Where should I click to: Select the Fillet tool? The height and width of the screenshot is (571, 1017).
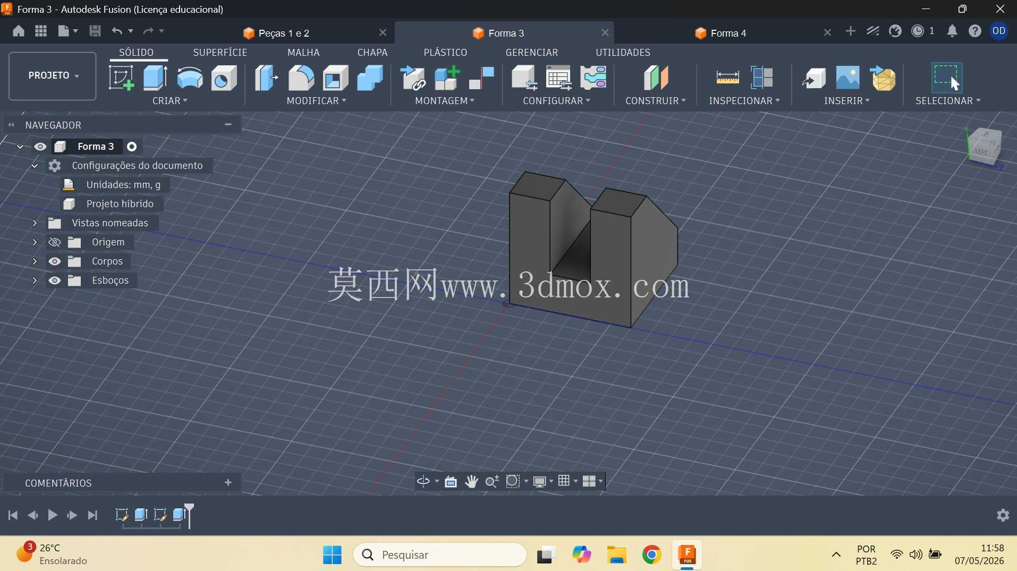[301, 78]
